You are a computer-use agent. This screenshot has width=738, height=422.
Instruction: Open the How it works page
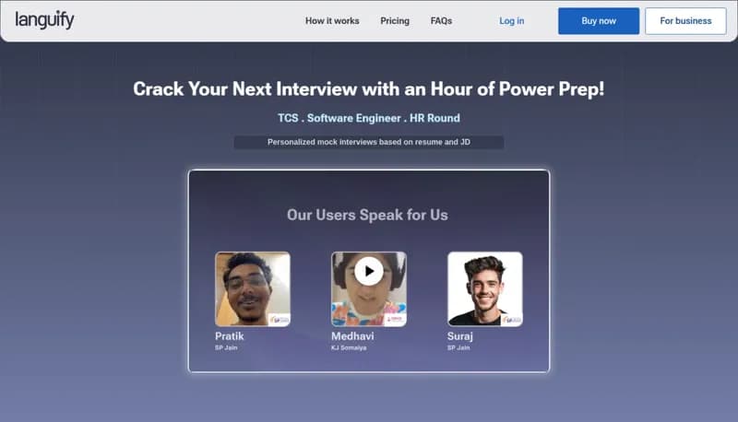332,20
